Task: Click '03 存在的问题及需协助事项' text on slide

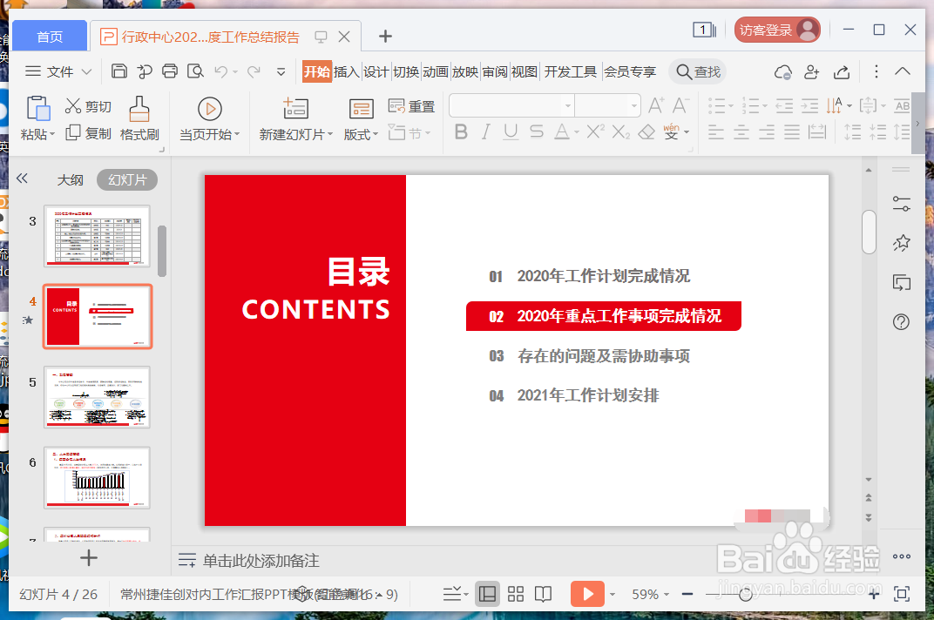Action: [590, 356]
